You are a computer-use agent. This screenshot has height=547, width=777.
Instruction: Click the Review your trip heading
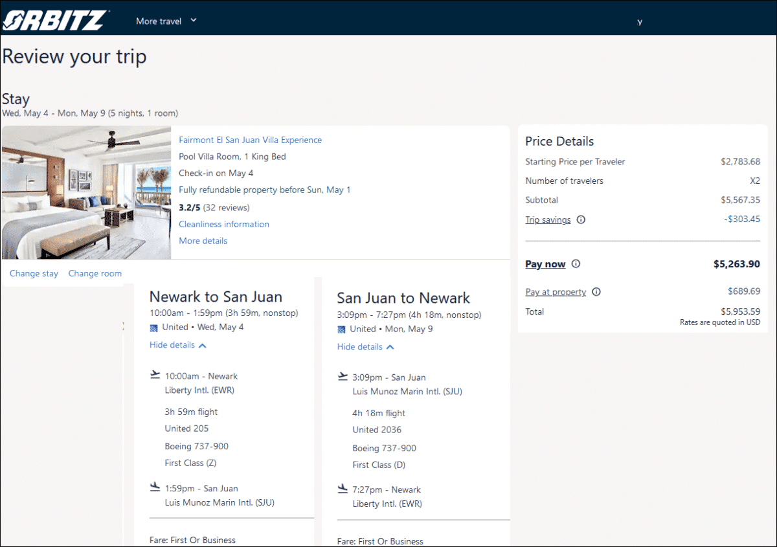click(x=74, y=57)
